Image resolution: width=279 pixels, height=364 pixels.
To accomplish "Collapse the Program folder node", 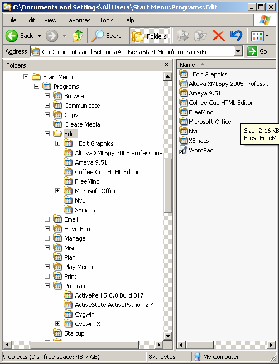I will coord(47,285).
